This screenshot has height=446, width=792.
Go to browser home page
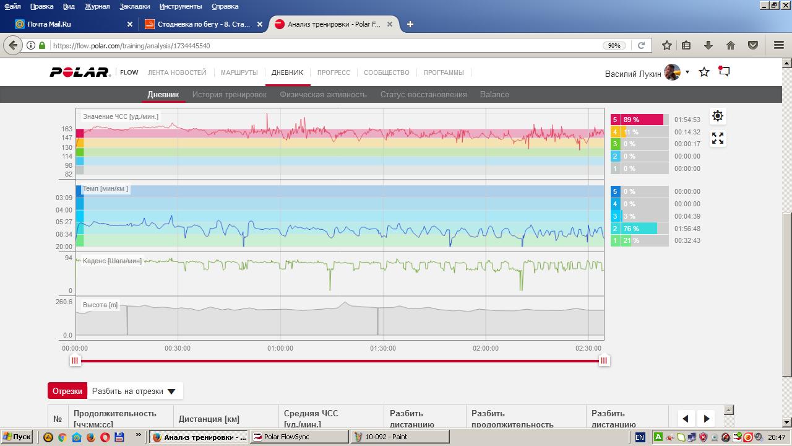point(731,45)
